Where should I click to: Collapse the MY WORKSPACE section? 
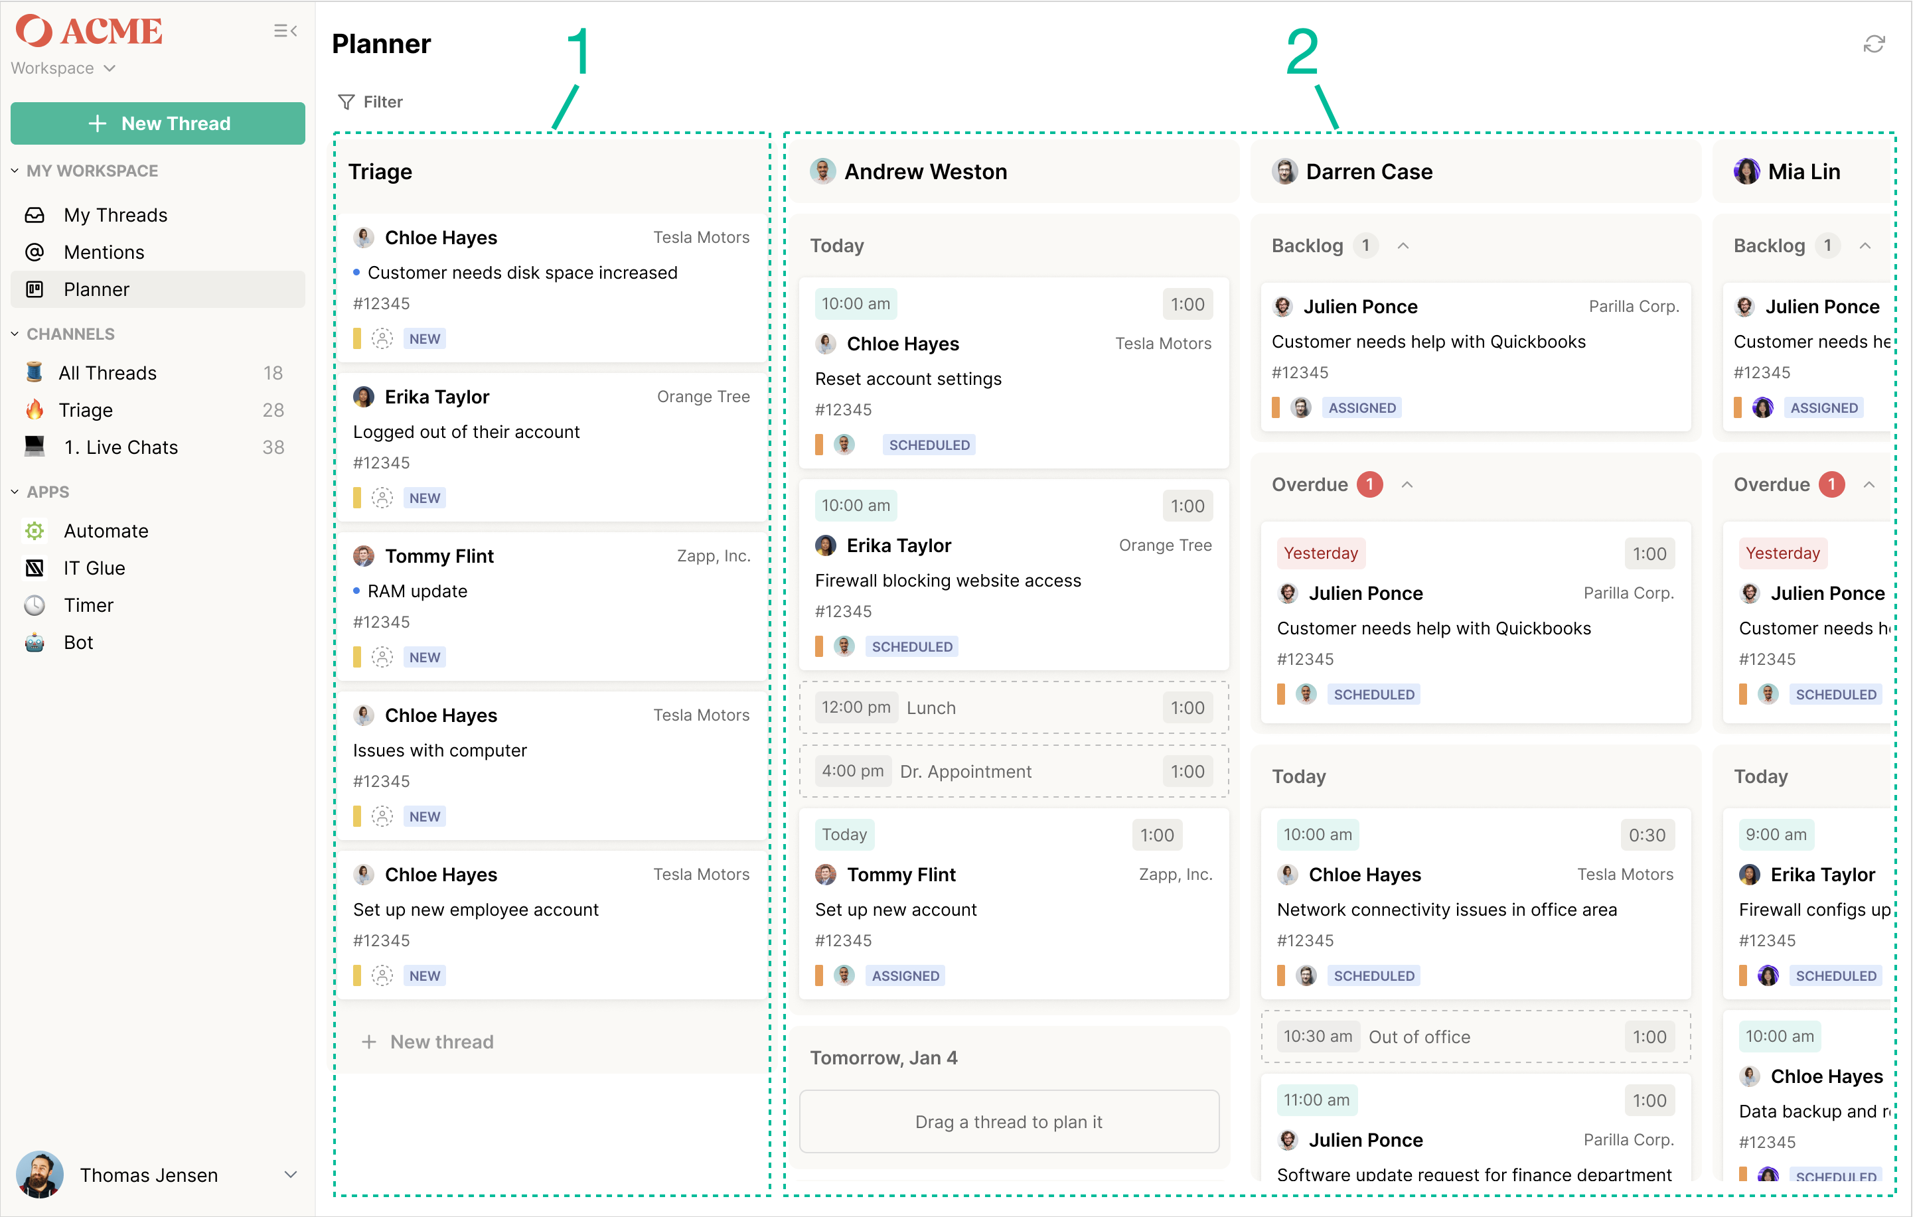pyautogui.click(x=15, y=171)
